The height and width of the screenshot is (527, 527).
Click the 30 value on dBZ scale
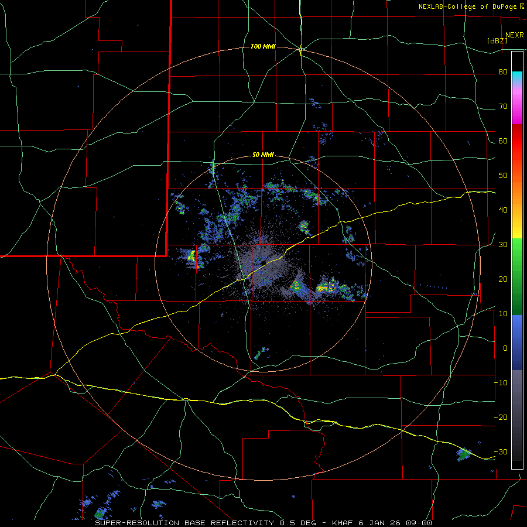click(503, 245)
